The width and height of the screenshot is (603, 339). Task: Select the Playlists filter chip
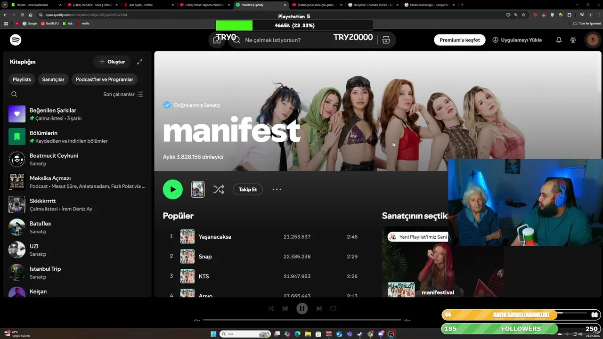point(22,80)
